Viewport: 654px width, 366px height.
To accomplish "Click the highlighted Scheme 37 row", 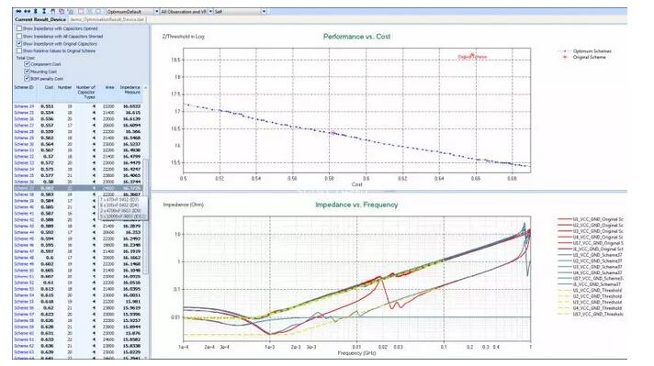I will coord(78,188).
